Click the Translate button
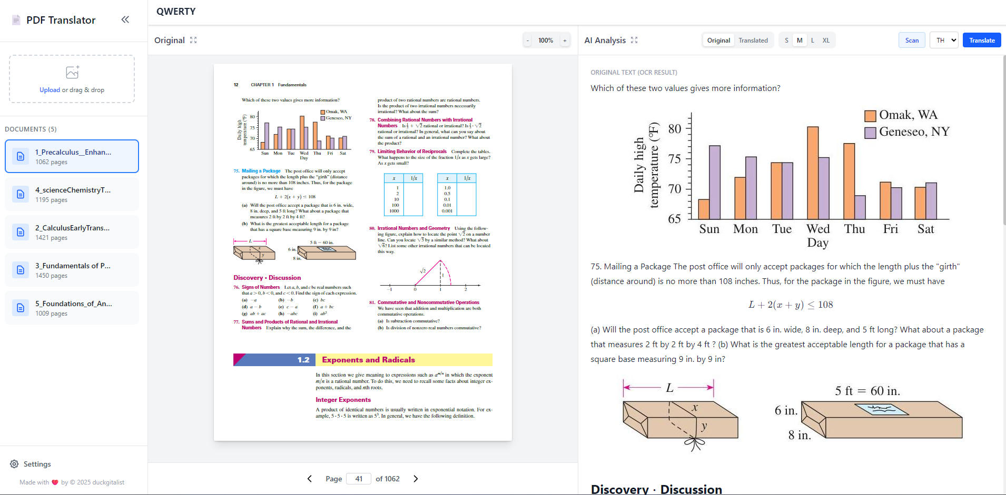This screenshot has height=495, width=1006. coord(981,40)
